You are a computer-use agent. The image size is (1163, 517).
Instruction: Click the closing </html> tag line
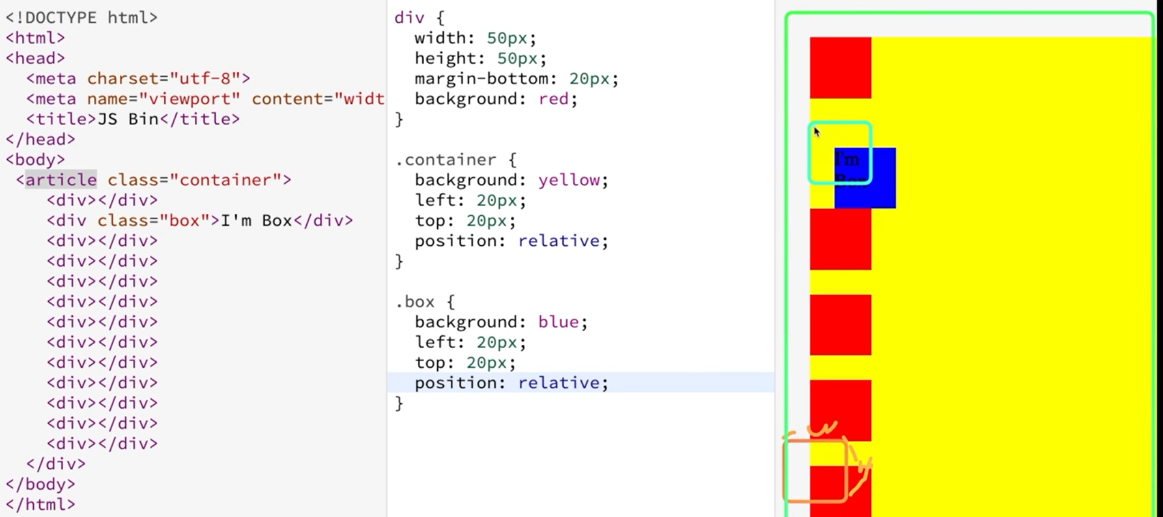(40, 504)
